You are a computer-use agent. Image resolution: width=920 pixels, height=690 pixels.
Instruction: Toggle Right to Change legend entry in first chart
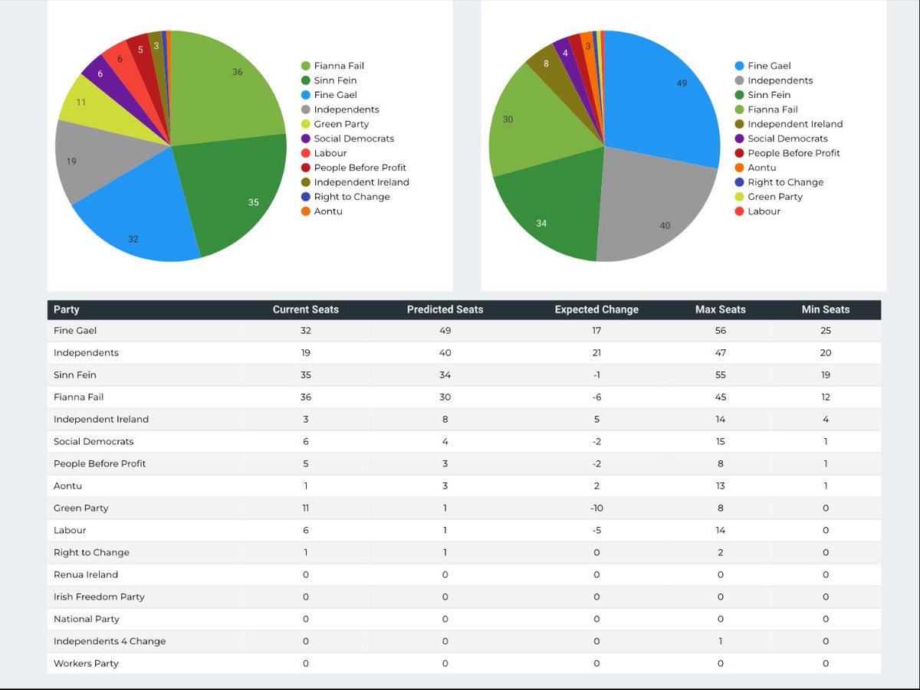pyautogui.click(x=346, y=197)
